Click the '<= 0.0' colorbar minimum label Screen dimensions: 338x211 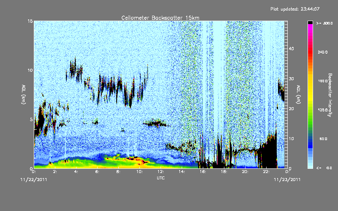324,168
